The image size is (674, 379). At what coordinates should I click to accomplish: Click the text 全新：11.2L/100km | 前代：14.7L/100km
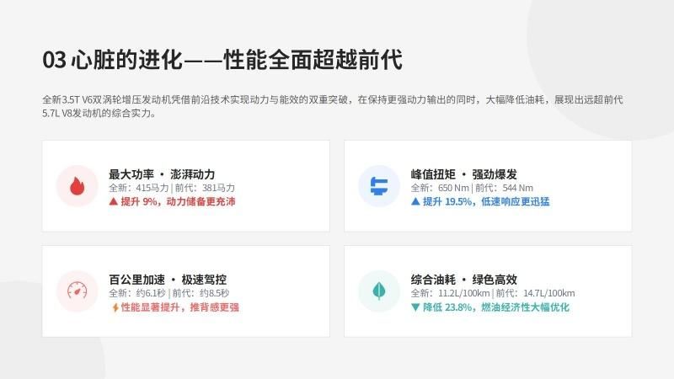(493, 293)
